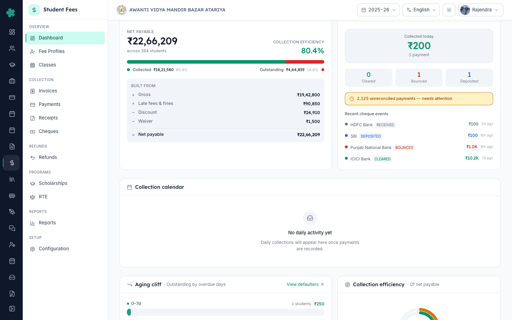The image size is (512, 320).
Task: Open the people icon in the dark rail
Action: coord(12,48)
